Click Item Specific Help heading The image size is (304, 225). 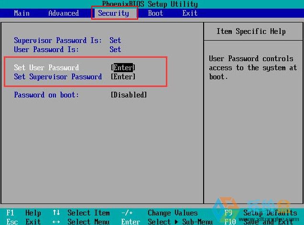(x=251, y=32)
